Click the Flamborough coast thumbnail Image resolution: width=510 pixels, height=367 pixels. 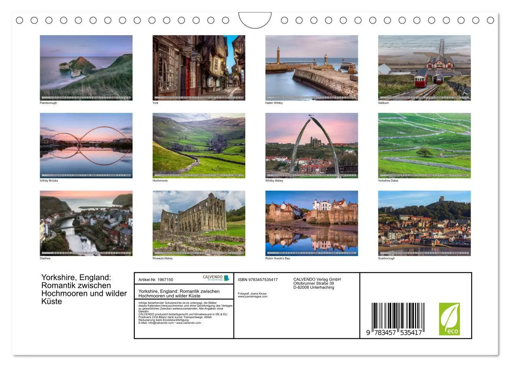coord(86,67)
